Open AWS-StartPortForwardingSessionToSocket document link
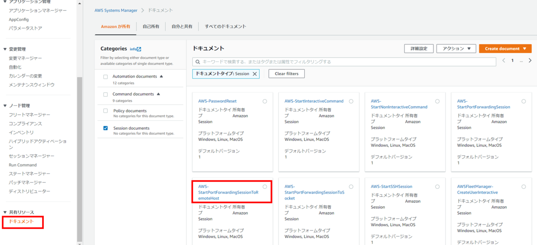The height and width of the screenshot is (245, 537). pos(315,192)
